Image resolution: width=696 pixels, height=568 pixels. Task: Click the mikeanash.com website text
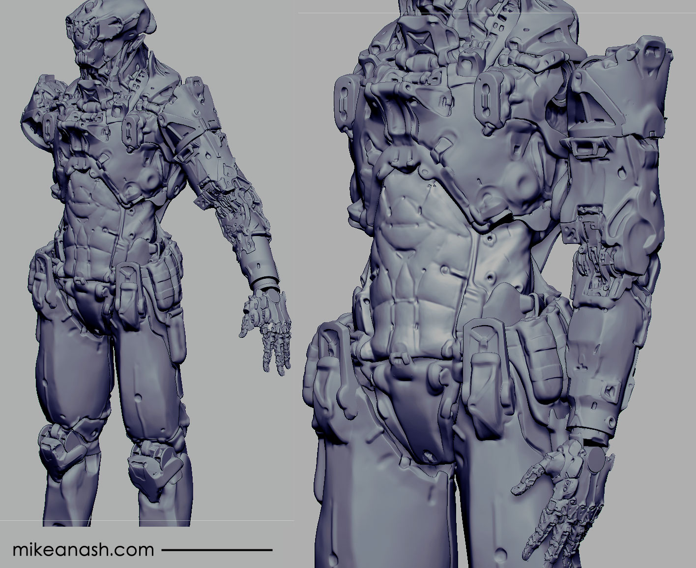point(83,549)
